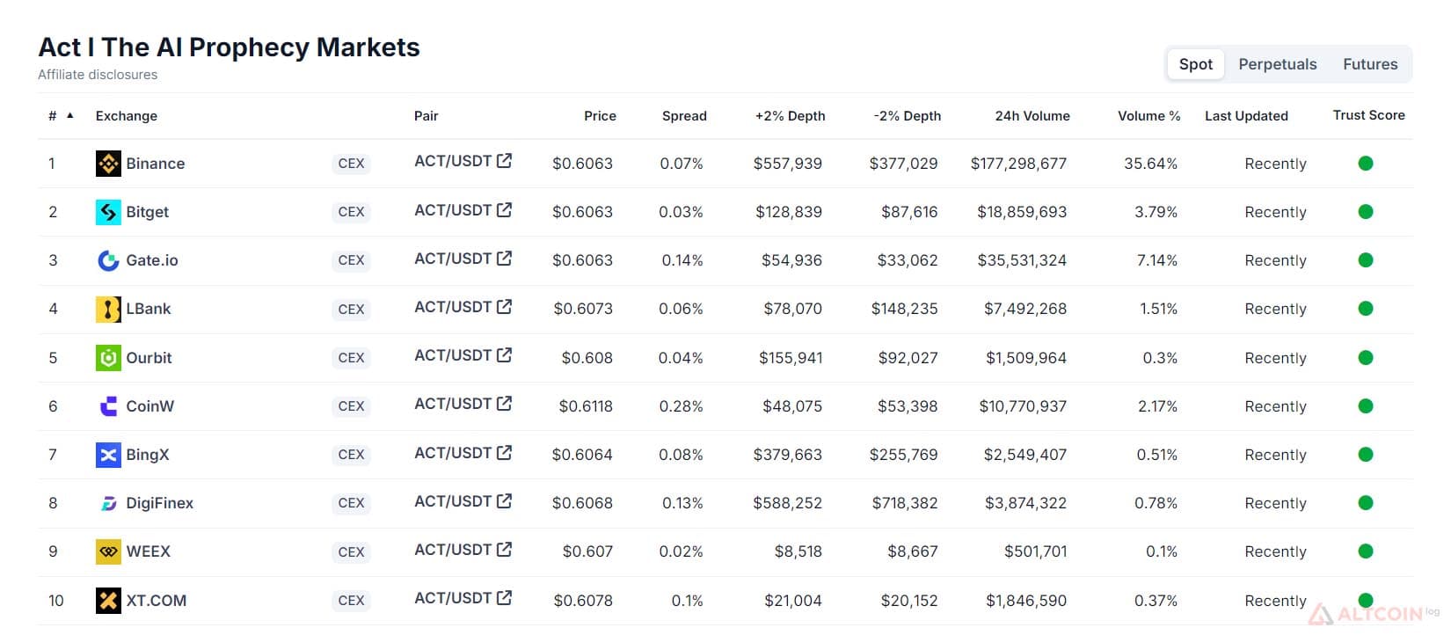1451x635 pixels.
Task: Click the LBank logo icon
Action: [x=108, y=309]
